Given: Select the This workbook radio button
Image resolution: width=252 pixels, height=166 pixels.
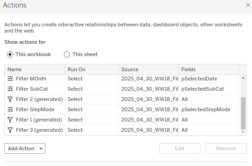Looking at the screenshot, I should click(10, 54).
